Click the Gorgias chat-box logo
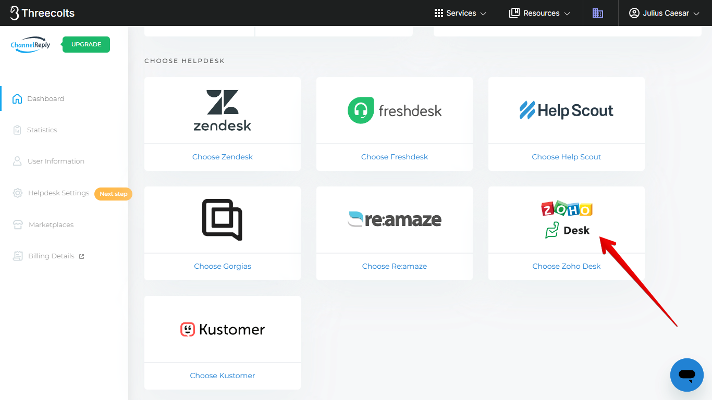Screen dimensions: 712x400 tap(223, 220)
